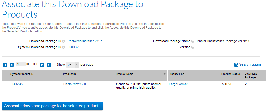Click help icon beside Download Package Name
The width and height of the screenshot is (266, 112).
pyautogui.click(x=193, y=41)
